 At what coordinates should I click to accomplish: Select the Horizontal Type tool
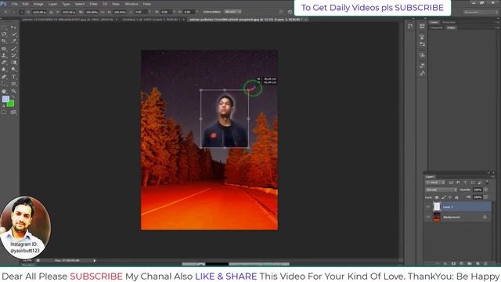pos(14,77)
